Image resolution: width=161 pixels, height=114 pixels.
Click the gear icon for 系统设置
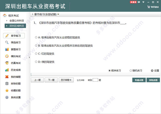pyautogui.click(x=7, y=97)
